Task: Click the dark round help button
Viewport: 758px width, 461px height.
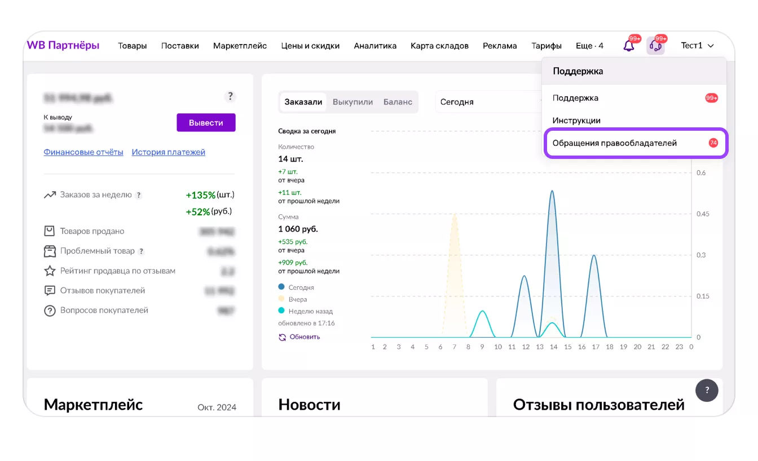Action: click(707, 390)
